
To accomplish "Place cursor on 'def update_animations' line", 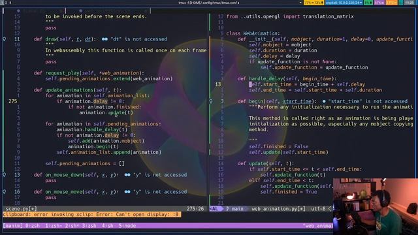I will (x=78, y=90).
